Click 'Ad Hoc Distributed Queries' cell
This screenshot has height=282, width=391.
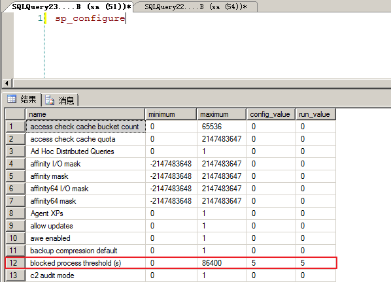tap(86, 151)
